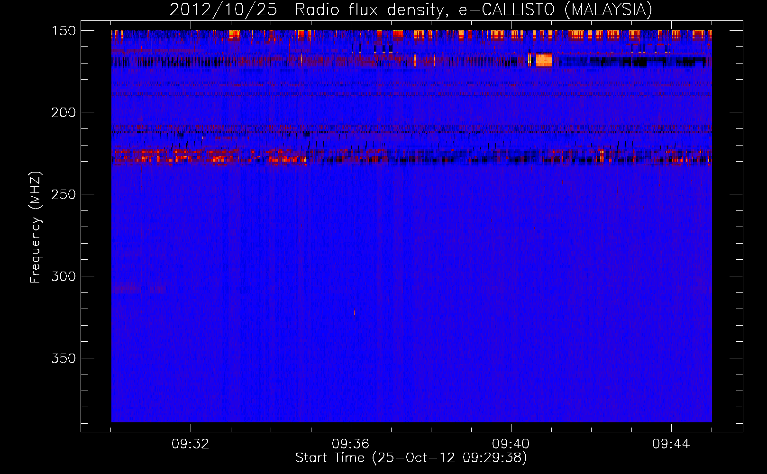Click the 09:36 time tick label

pos(351,444)
